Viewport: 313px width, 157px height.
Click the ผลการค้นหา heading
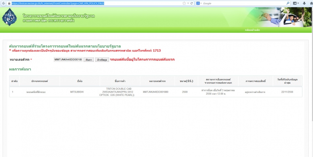(x=20, y=69)
